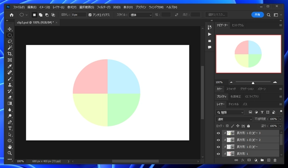Select the Blur tool
The image size is (288, 168).
(x=10, y=110)
